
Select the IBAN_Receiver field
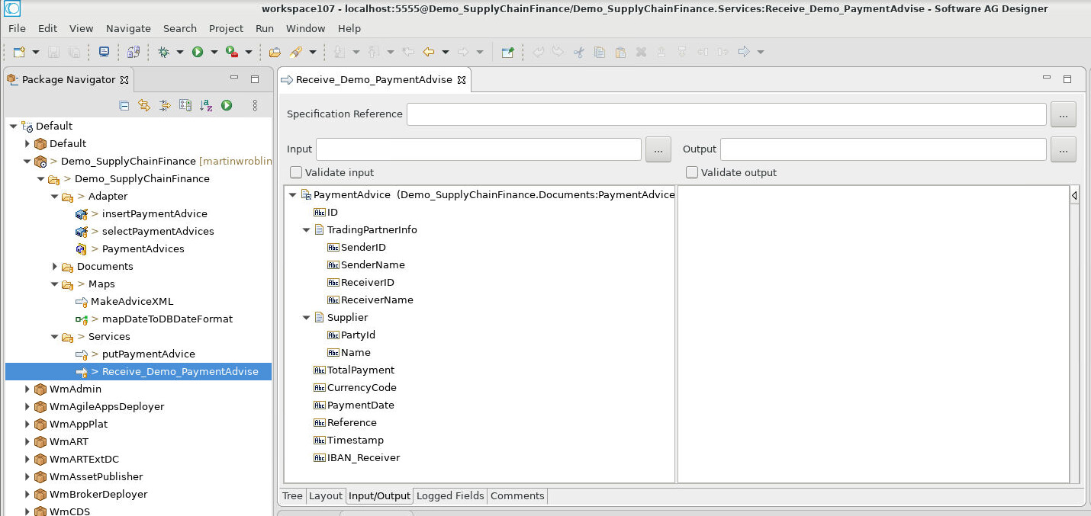[363, 458]
